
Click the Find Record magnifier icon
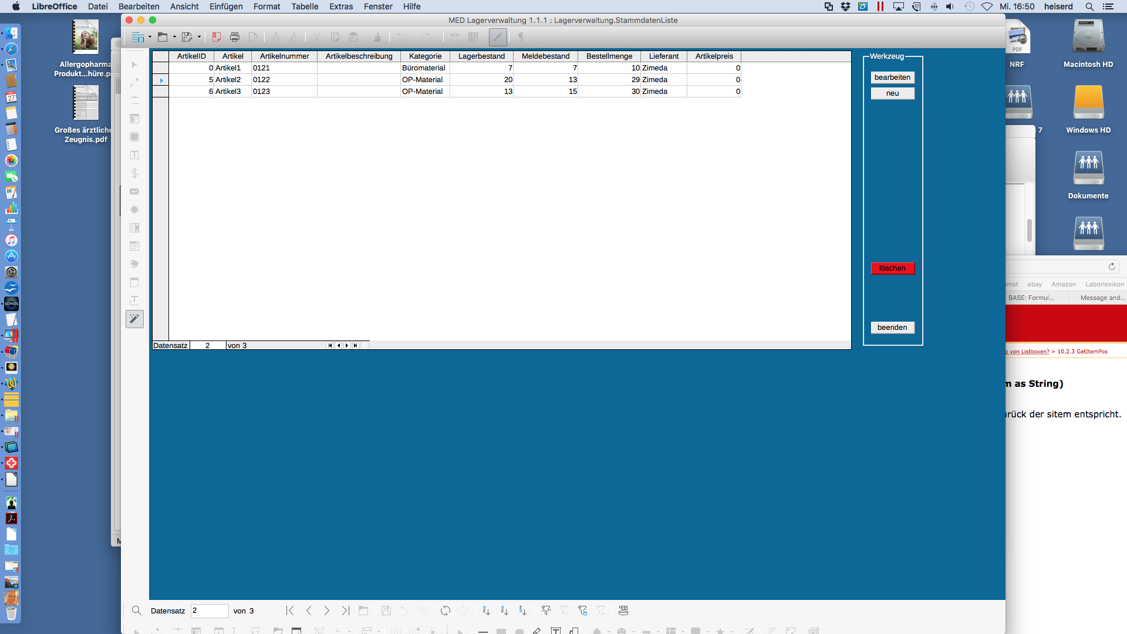(x=137, y=611)
